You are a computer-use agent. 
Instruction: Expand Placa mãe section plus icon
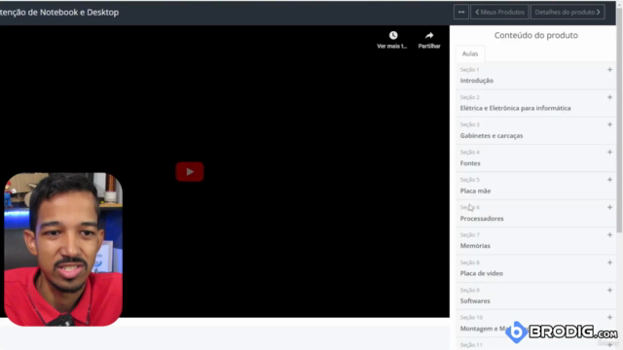click(609, 180)
